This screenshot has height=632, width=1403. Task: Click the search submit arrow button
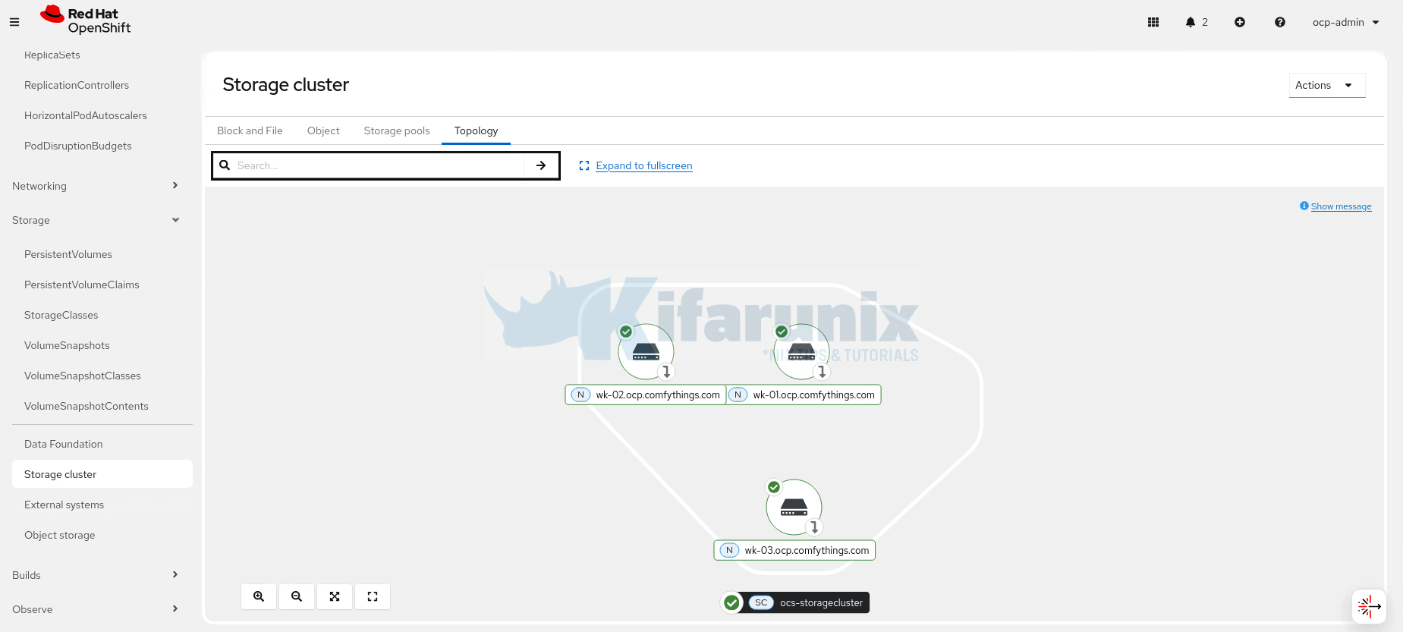541,165
